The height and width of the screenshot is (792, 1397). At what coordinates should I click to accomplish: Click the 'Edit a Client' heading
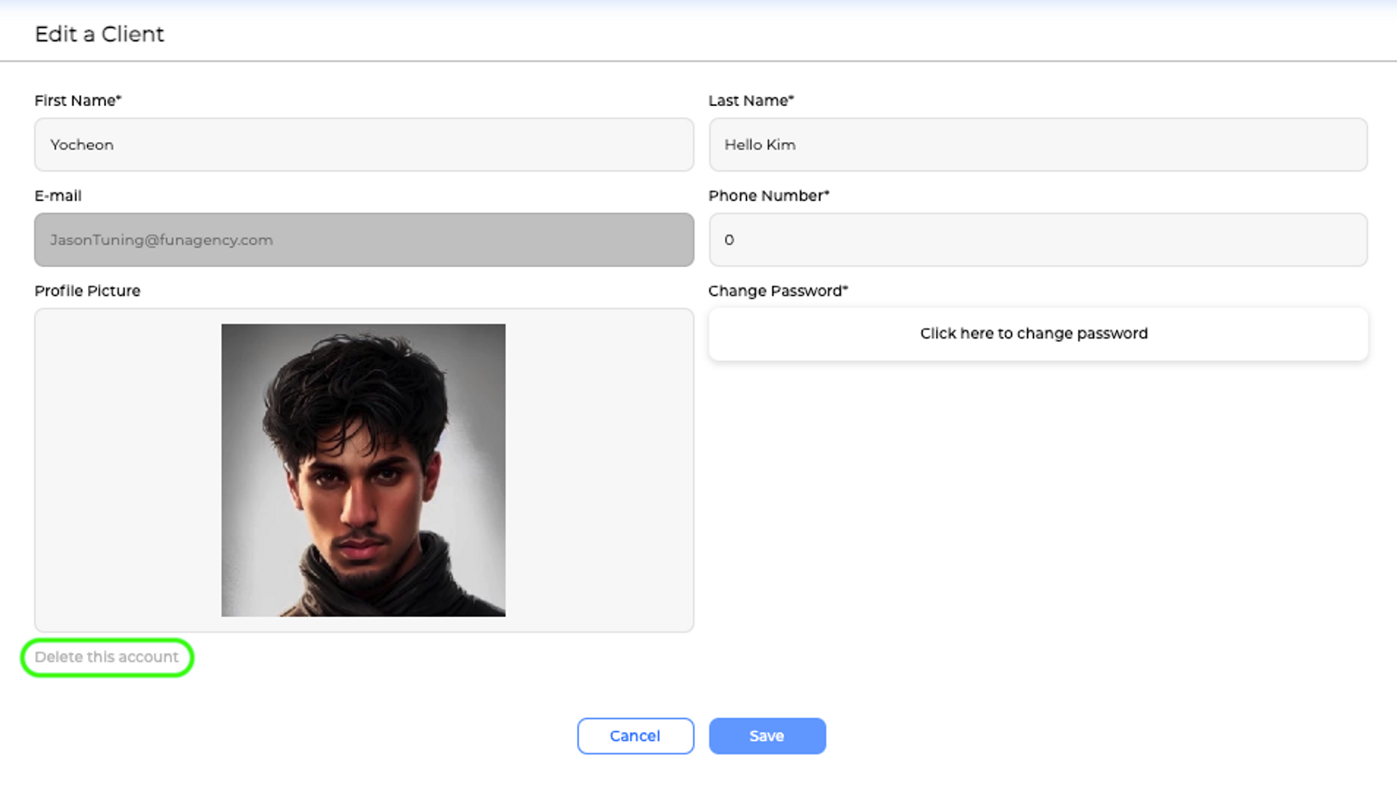[x=99, y=35]
